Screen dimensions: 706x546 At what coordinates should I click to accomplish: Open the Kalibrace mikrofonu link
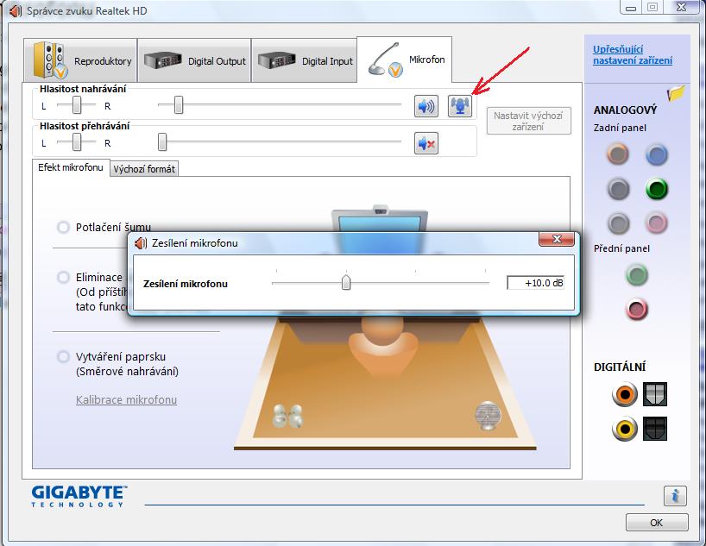(x=126, y=399)
